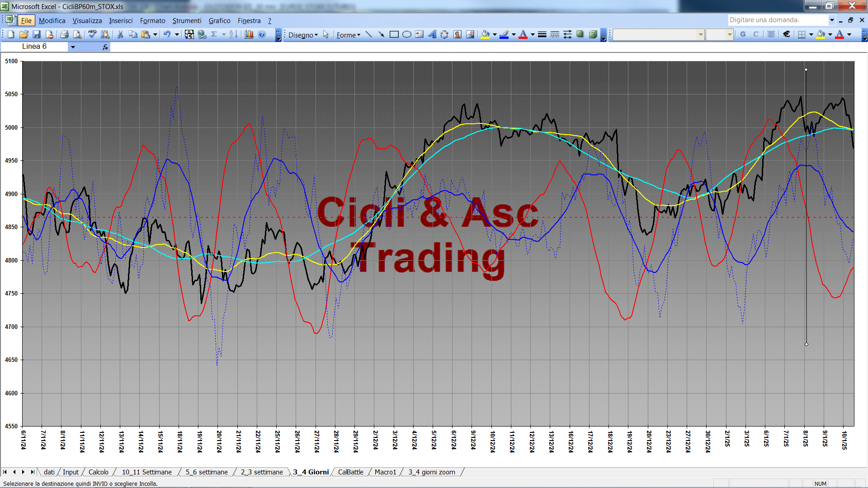
Task: Open print preview
Action: pos(77,34)
